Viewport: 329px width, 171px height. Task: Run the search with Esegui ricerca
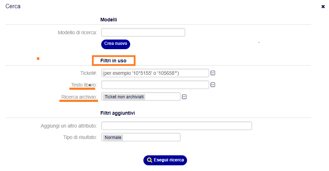[165, 160]
